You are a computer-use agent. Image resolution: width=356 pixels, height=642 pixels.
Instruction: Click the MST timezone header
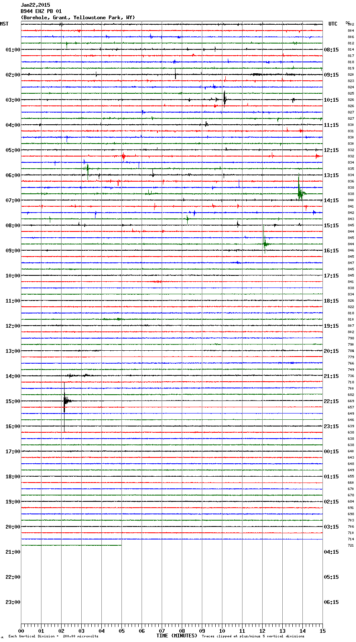point(4,24)
